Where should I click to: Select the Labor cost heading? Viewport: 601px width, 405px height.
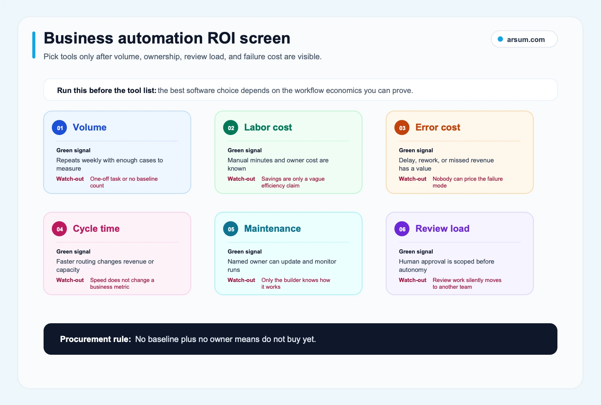[268, 127]
